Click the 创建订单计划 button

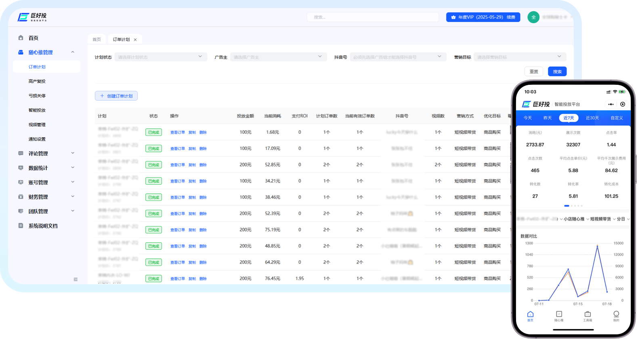point(116,96)
